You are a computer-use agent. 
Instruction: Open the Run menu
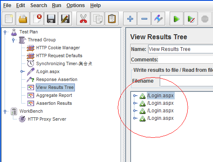(x=57, y=5)
